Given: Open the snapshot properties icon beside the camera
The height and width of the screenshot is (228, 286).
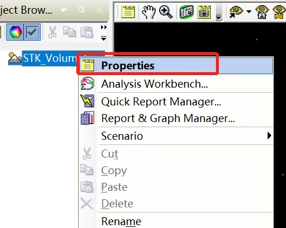Looking at the screenshot, I should (204, 12).
